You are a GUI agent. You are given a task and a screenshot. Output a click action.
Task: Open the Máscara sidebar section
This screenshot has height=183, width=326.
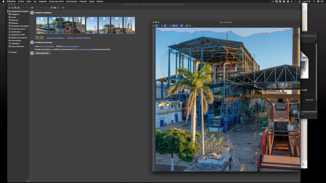[14, 23]
